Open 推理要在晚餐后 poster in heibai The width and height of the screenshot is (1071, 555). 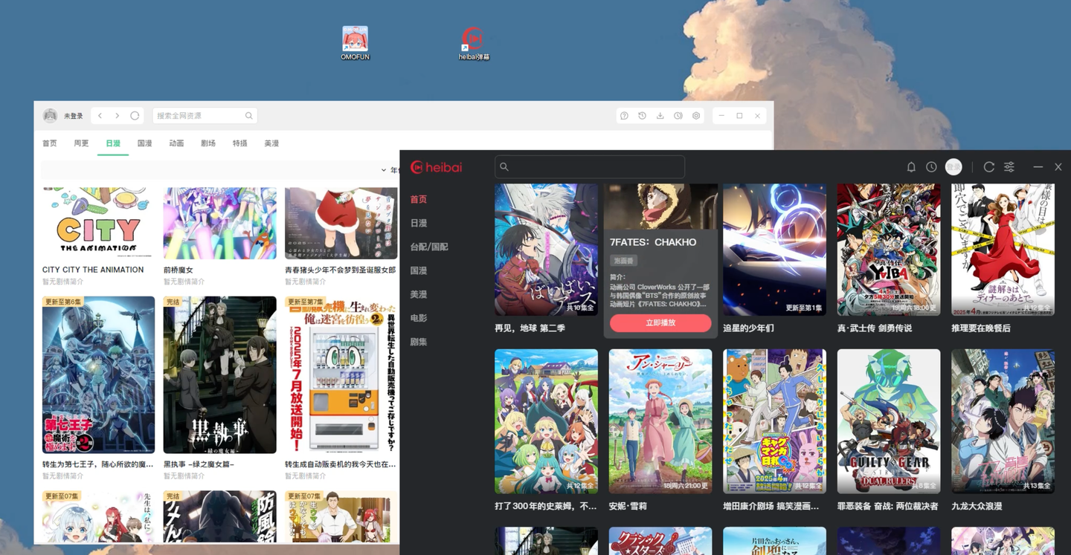(x=1003, y=250)
